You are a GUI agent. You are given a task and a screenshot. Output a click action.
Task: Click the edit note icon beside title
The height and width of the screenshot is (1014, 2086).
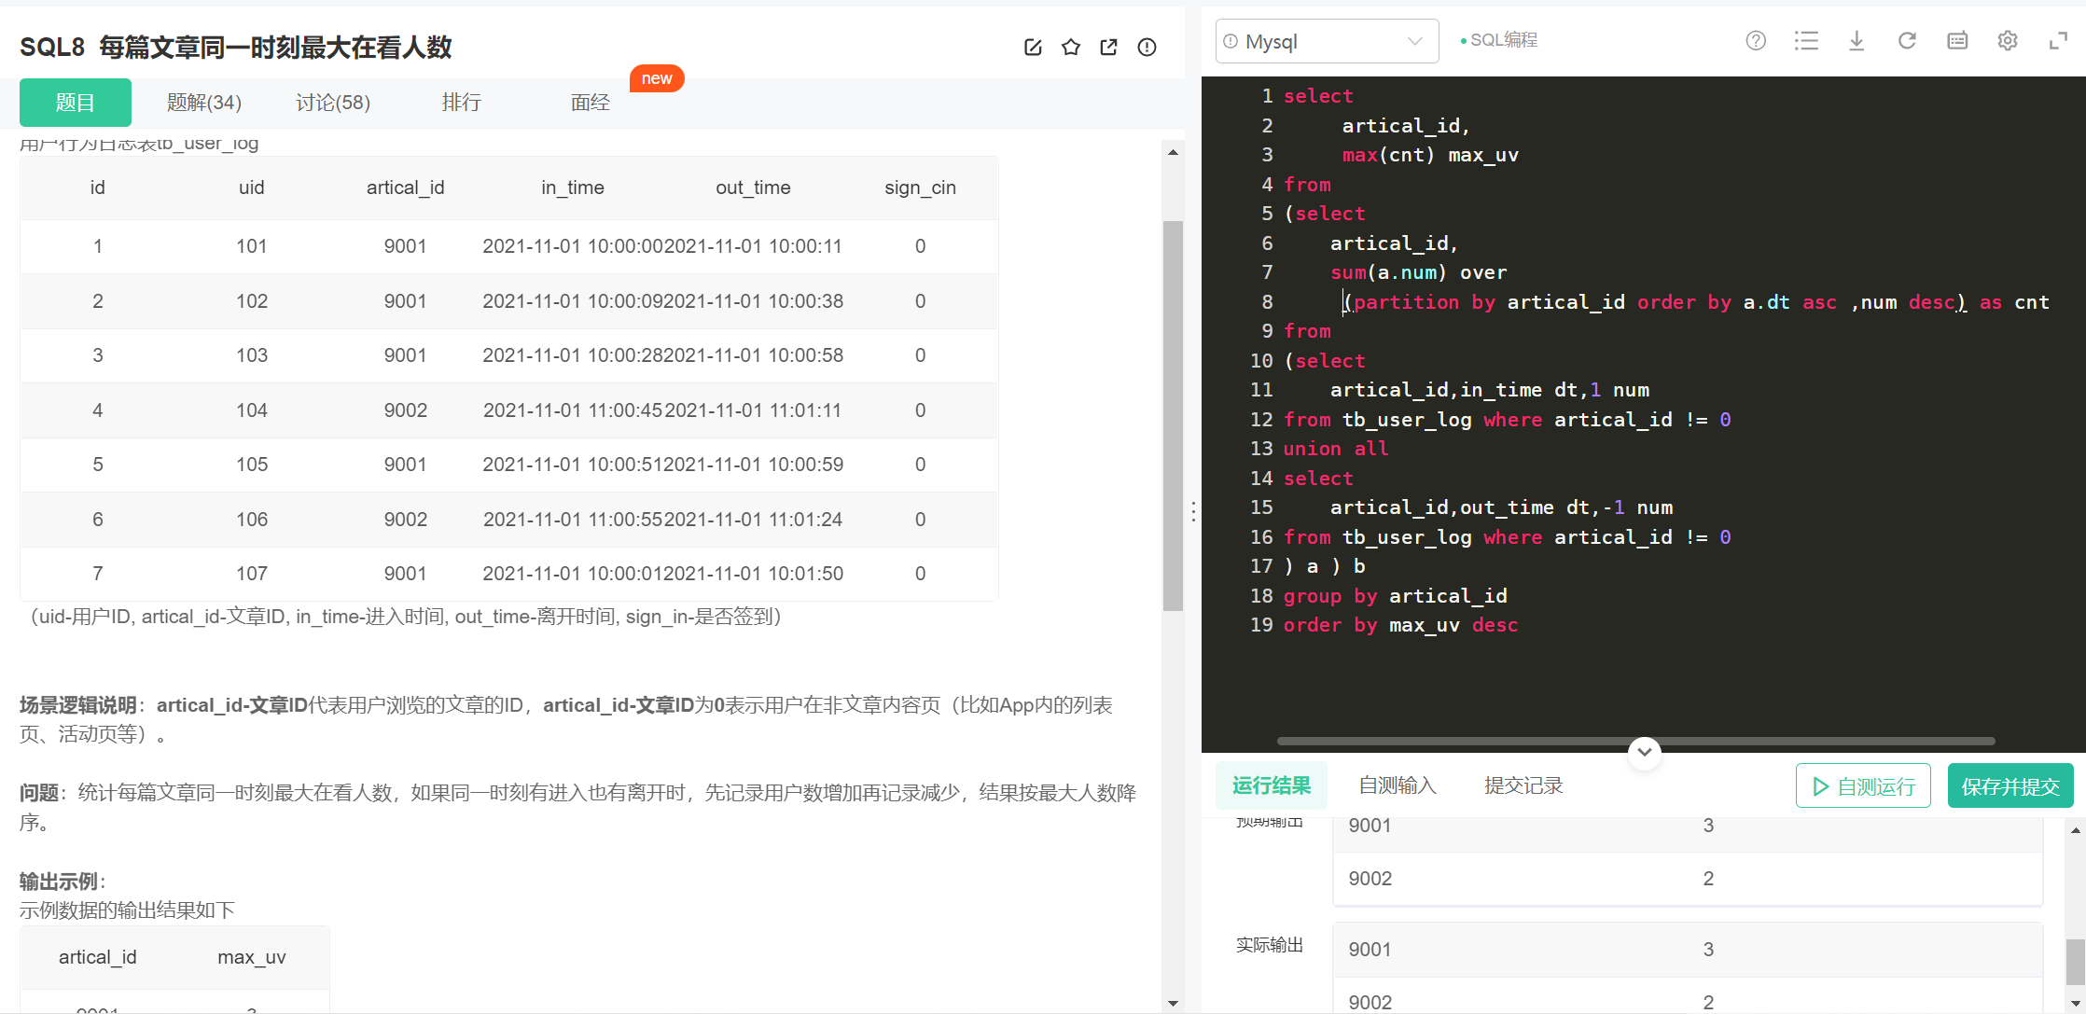(x=1033, y=48)
